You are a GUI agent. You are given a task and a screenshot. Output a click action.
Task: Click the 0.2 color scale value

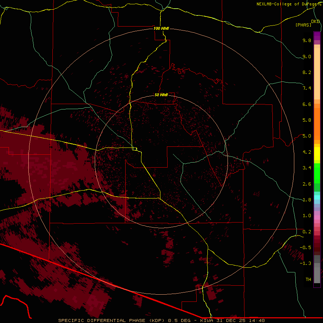307,232
